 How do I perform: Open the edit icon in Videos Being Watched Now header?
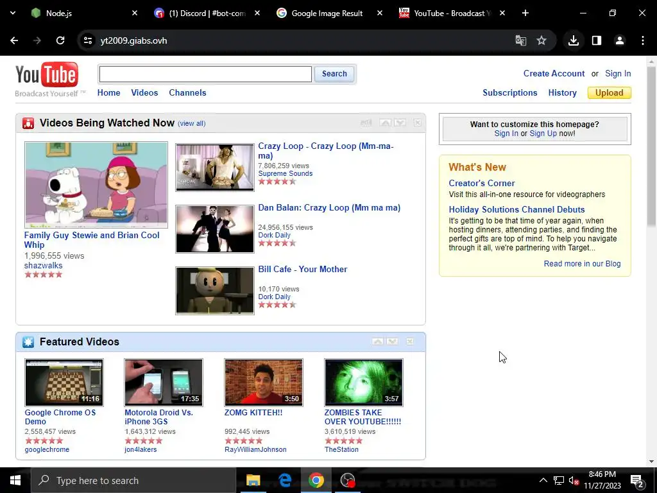coord(366,123)
